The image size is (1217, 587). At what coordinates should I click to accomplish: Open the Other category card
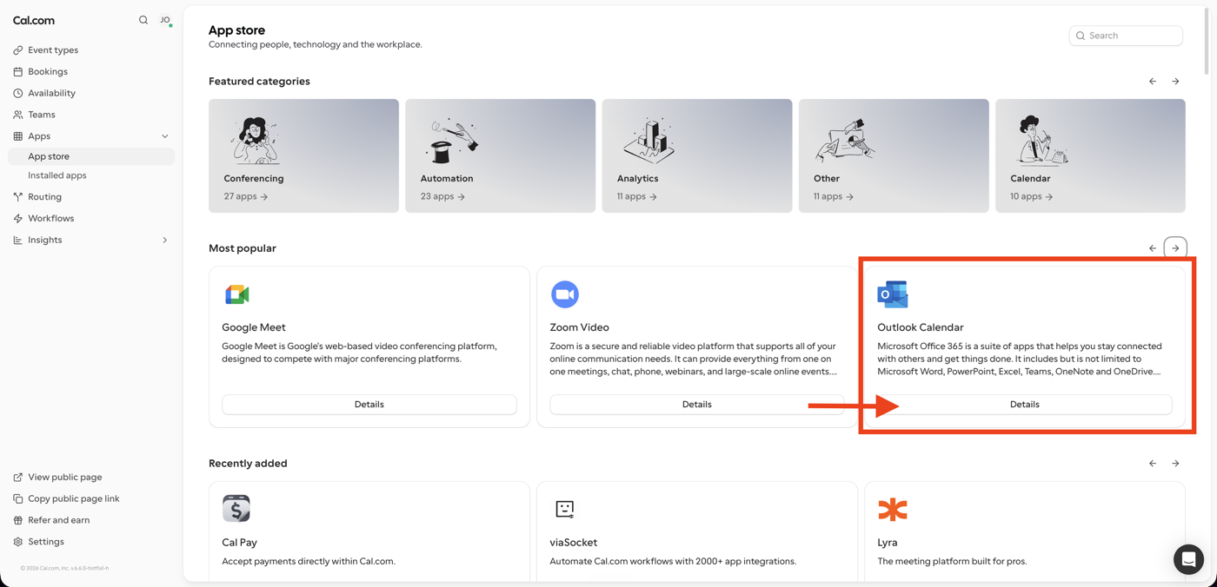tap(894, 155)
